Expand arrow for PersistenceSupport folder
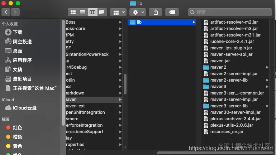 click(120, 132)
